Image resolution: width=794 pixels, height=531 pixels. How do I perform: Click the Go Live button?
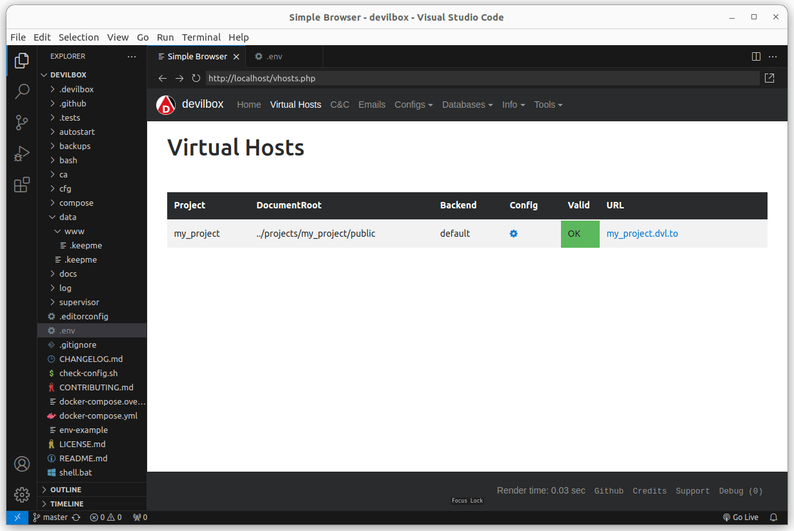(740, 517)
